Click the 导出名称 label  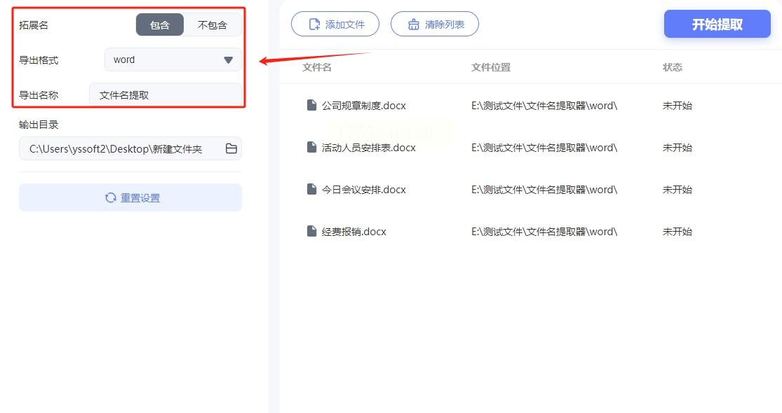tap(39, 95)
